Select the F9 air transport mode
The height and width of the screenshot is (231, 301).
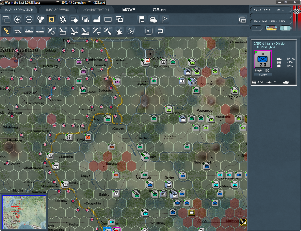click(97, 31)
